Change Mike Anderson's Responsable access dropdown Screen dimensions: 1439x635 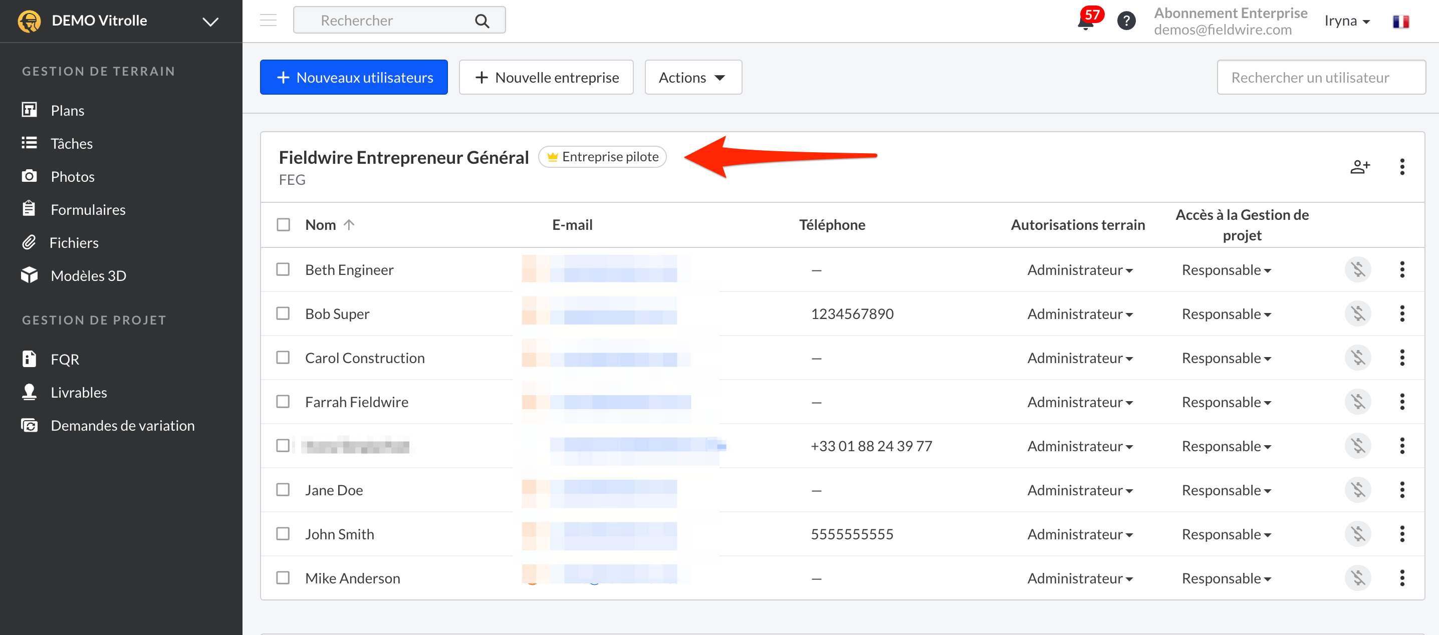[1226, 579]
